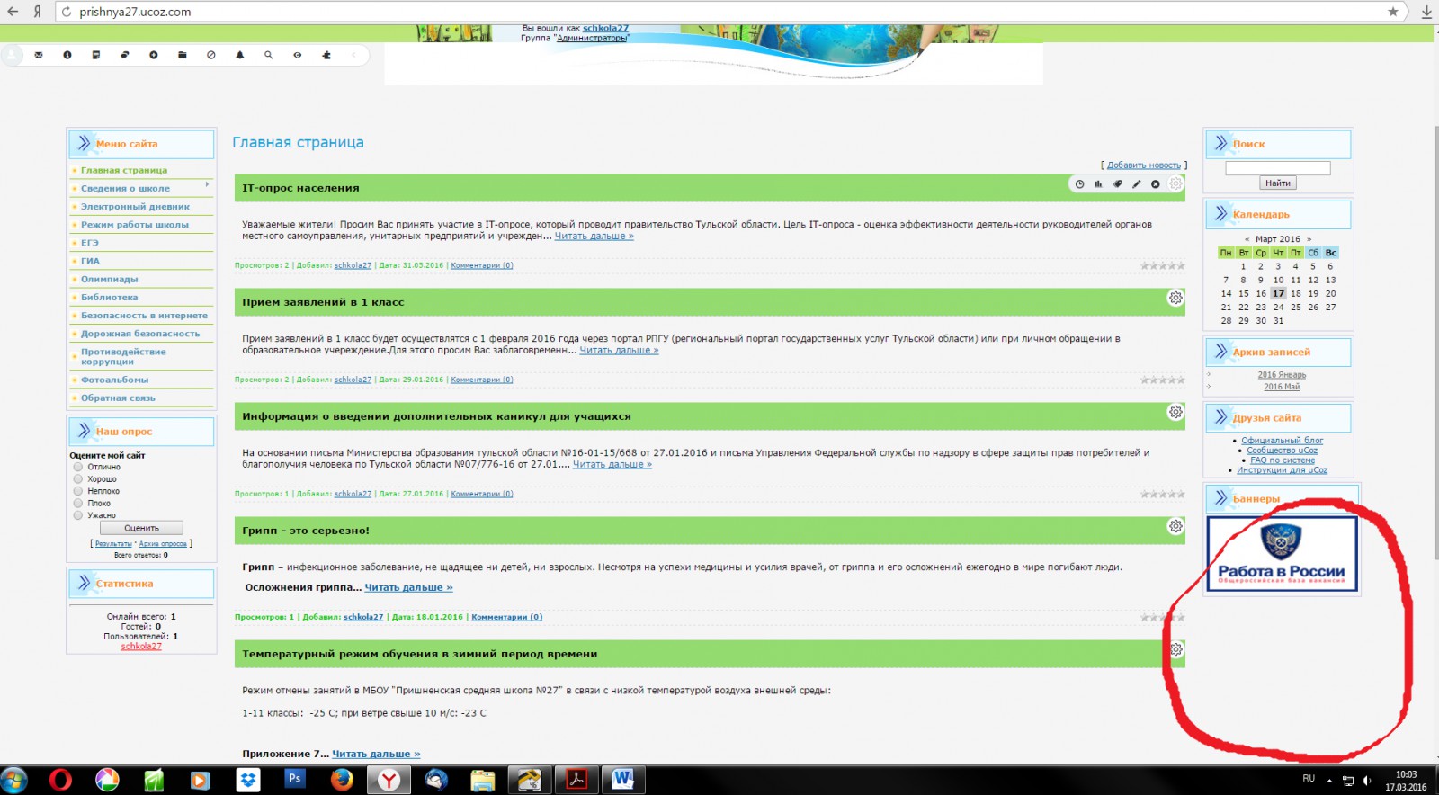Image resolution: width=1439 pixels, height=795 pixels.
Task: Collapse the admin toolbar with the left chevron
Action: (354, 55)
